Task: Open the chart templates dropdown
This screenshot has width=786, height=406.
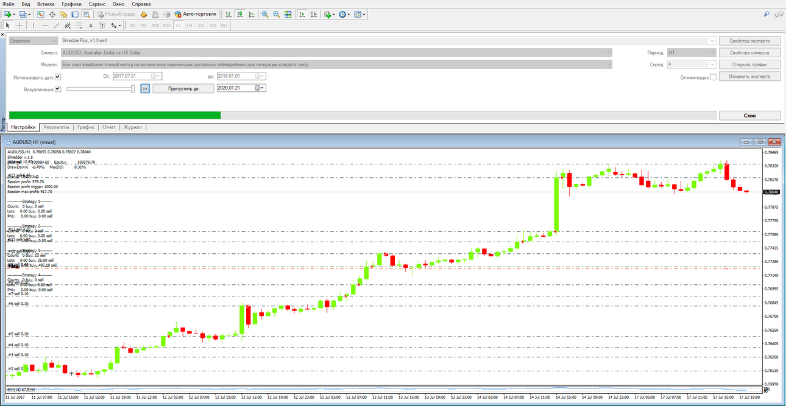Action: point(359,14)
